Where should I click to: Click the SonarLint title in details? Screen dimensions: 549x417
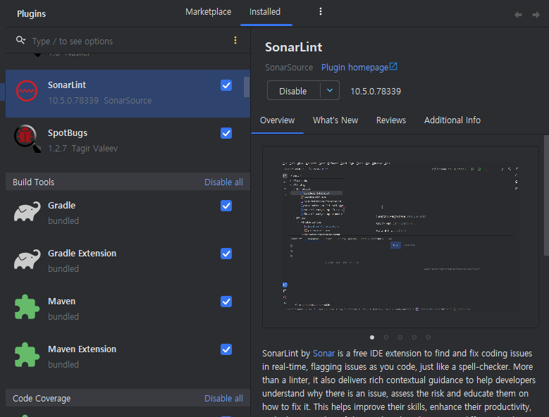(293, 47)
